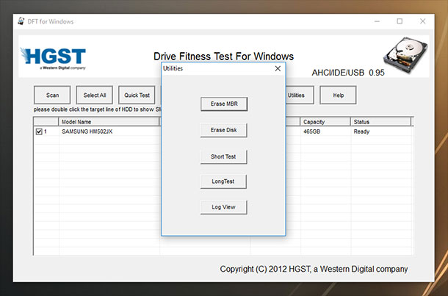Click the Select All button
Viewport: 448px width, 296px height.
(x=95, y=95)
